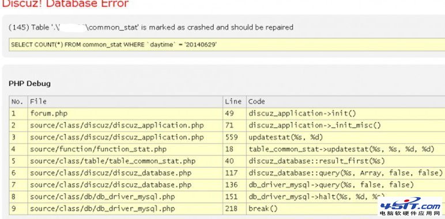
Task: Click 'discuz_database::query(%s, Array, false, false)' cell
Action: 346,173
